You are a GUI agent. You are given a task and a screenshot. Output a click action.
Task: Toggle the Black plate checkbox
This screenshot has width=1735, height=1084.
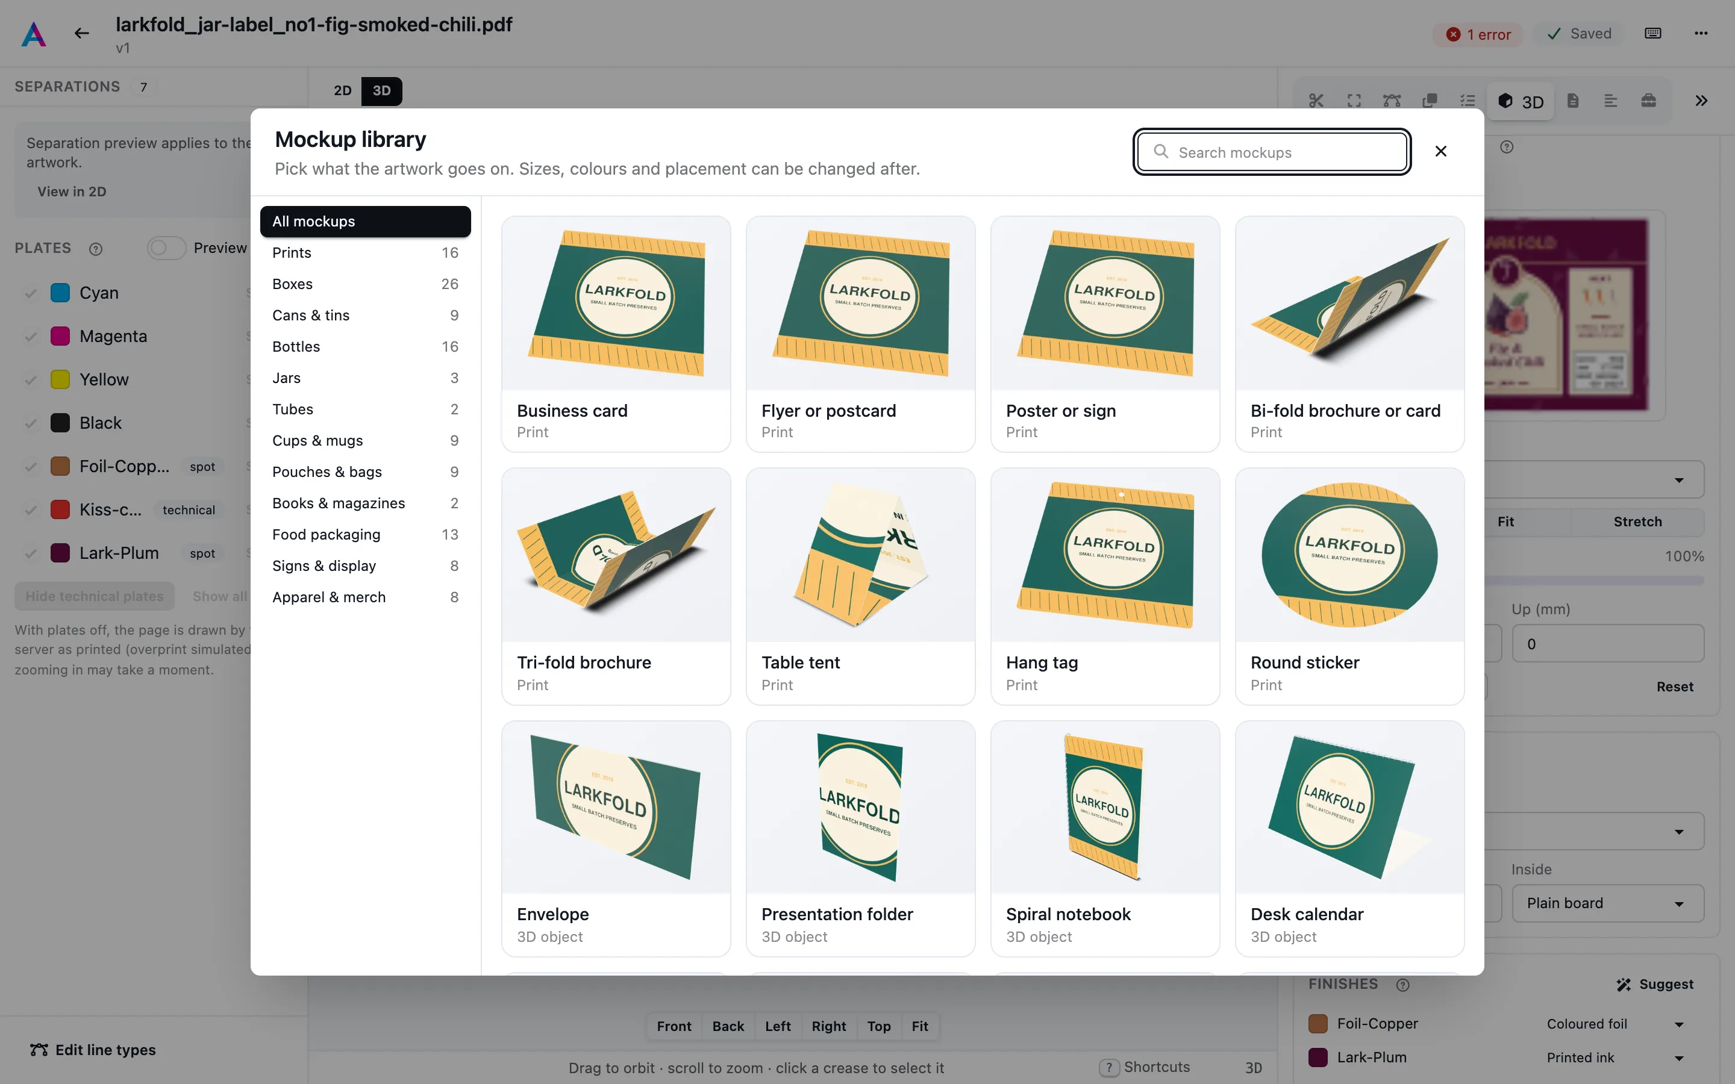click(x=31, y=423)
